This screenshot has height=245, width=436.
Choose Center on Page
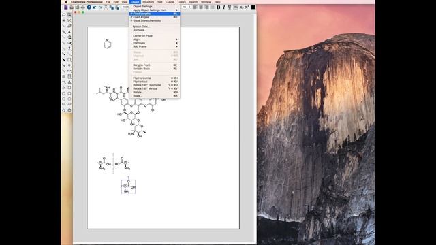point(155,36)
